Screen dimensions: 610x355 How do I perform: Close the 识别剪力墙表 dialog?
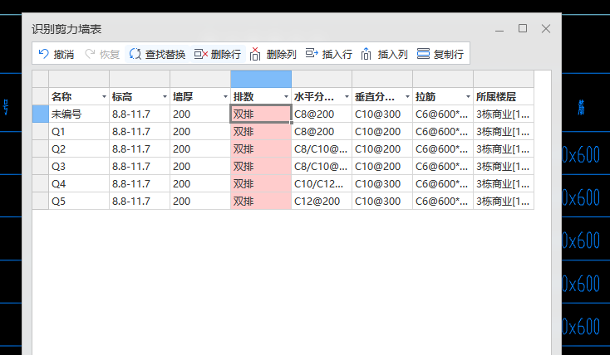click(x=546, y=28)
